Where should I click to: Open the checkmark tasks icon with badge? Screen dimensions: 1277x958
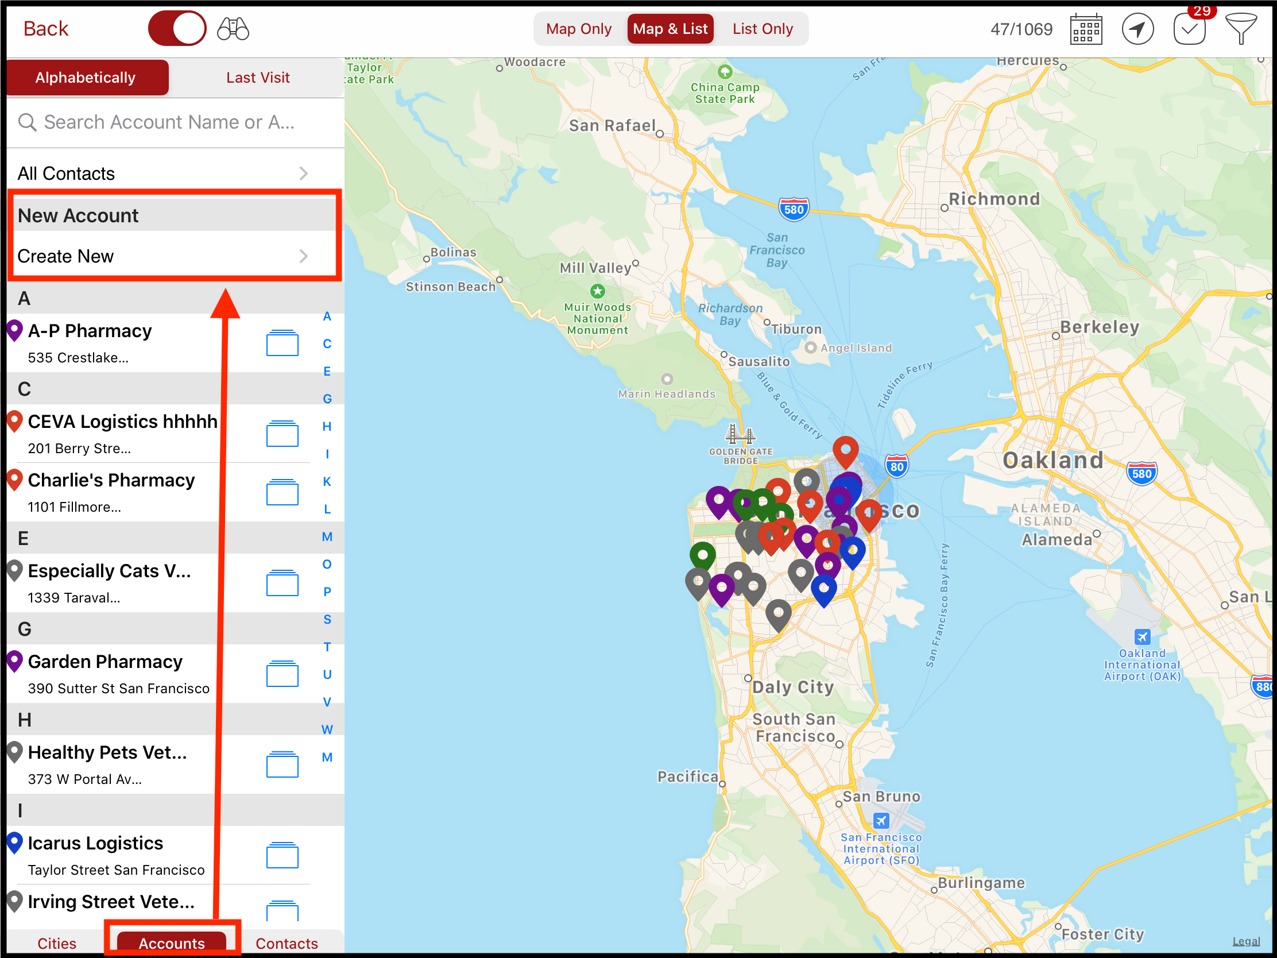pyautogui.click(x=1189, y=29)
